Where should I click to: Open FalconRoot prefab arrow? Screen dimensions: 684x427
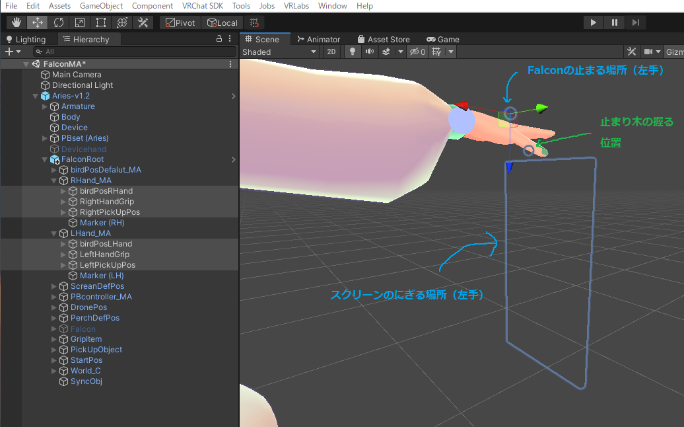click(233, 159)
